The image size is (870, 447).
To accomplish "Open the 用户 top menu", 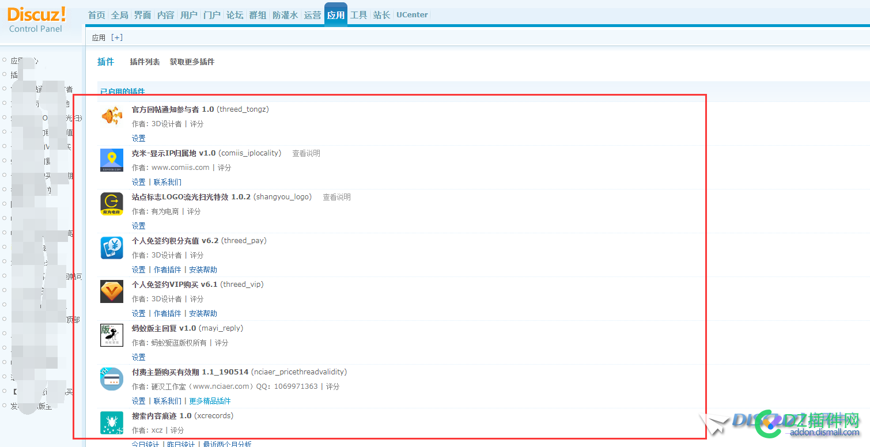I will [188, 15].
